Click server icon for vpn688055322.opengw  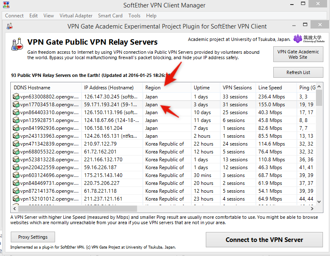point(16,152)
